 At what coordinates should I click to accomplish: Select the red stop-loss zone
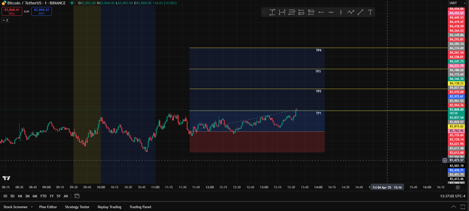(257, 142)
